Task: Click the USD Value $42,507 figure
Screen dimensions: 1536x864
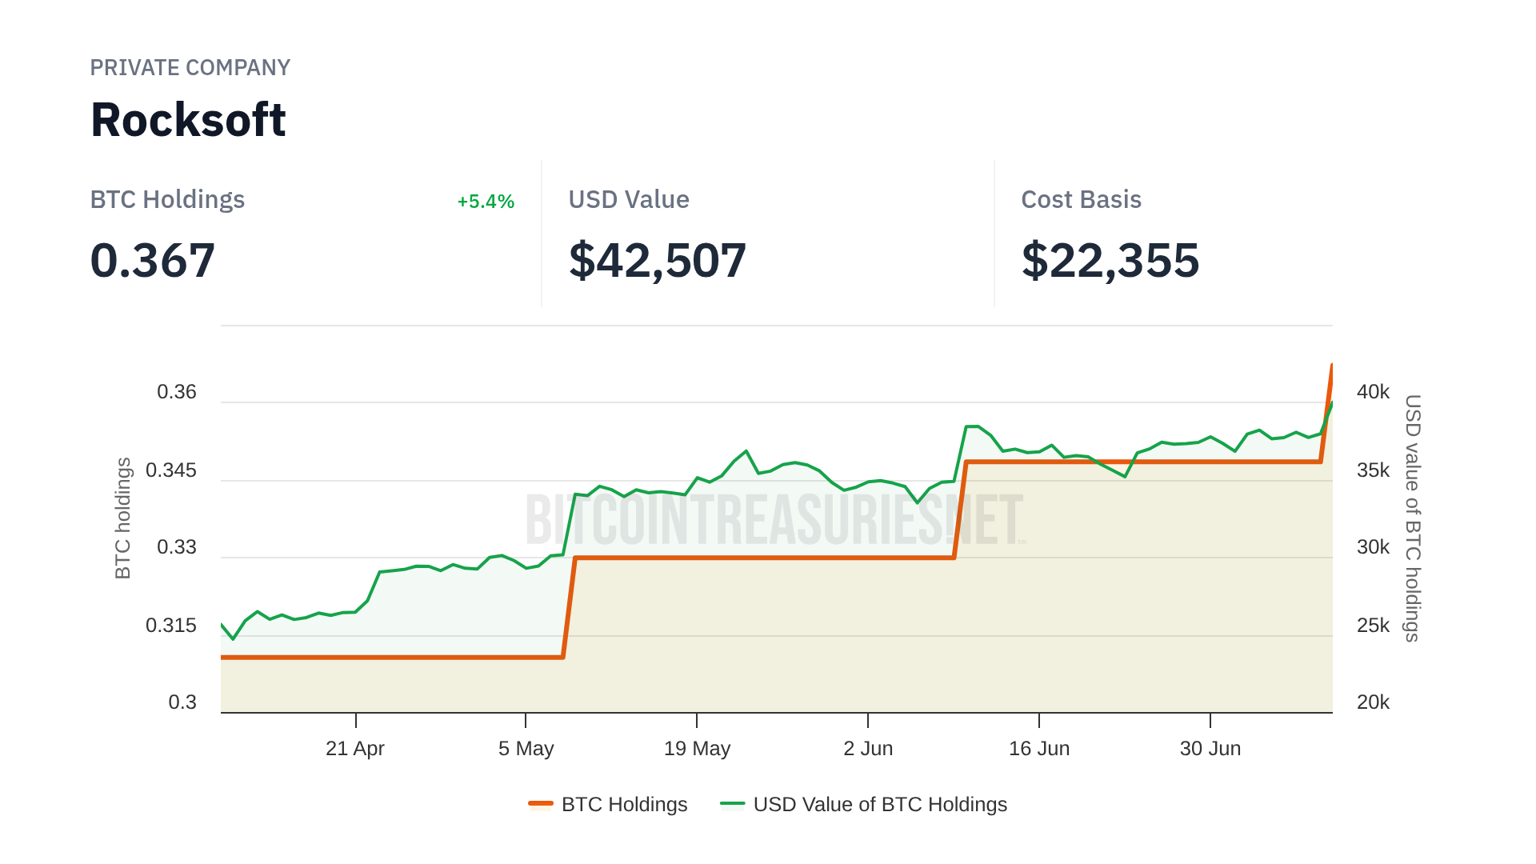Action: coord(657,261)
